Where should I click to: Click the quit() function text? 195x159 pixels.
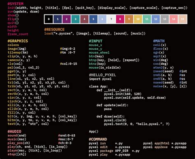[13, 23]
